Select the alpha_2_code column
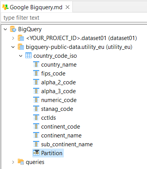 point(58,82)
